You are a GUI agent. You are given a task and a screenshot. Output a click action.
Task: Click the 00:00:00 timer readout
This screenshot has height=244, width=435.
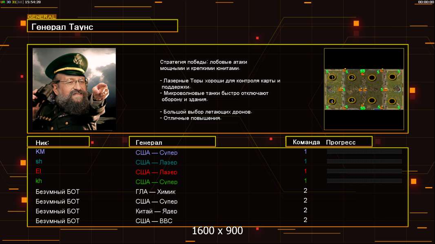click(x=426, y=2)
